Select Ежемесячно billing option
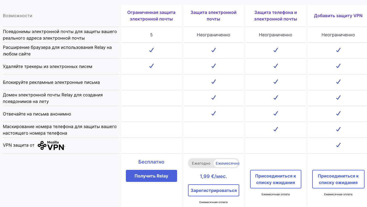367x207 pixels. point(227,163)
